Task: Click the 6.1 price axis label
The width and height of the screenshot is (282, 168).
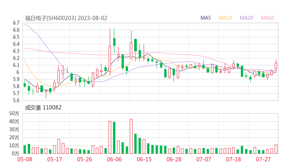Action: pyautogui.click(x=16, y=65)
